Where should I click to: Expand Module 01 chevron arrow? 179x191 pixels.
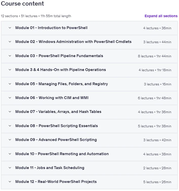(10, 28)
